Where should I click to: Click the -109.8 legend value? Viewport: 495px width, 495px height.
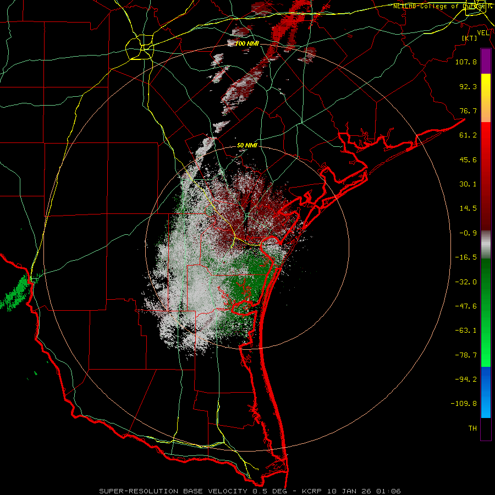pos(464,404)
